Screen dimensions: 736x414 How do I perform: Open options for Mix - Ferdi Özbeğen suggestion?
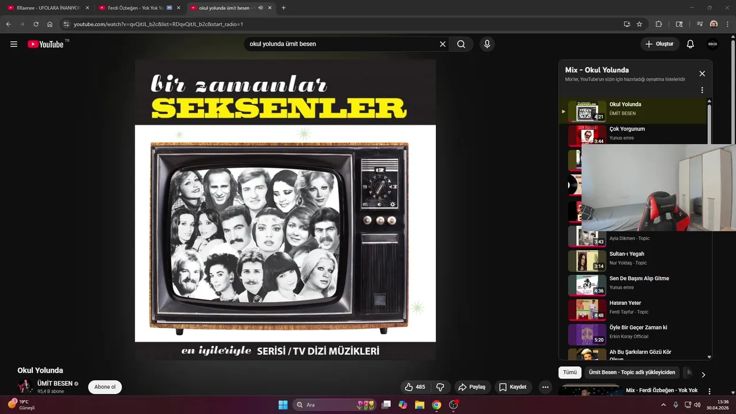tap(710, 392)
